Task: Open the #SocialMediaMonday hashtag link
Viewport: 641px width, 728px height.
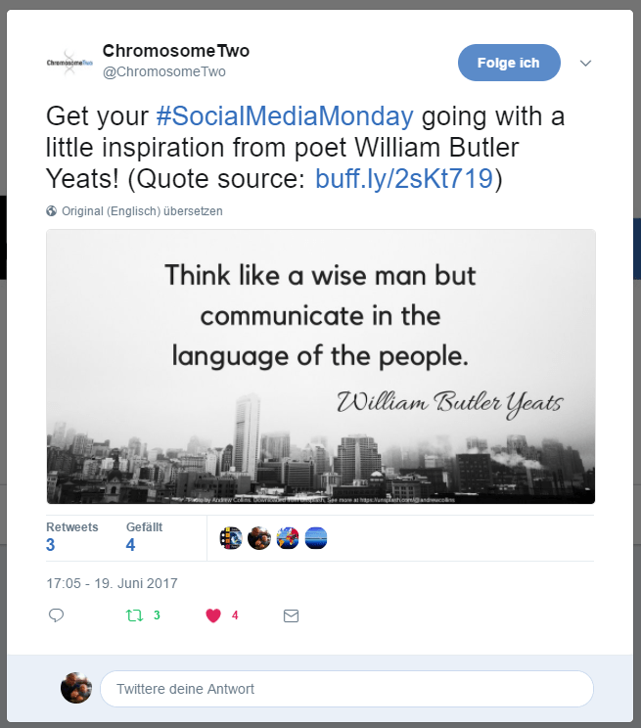Action: pos(285,117)
